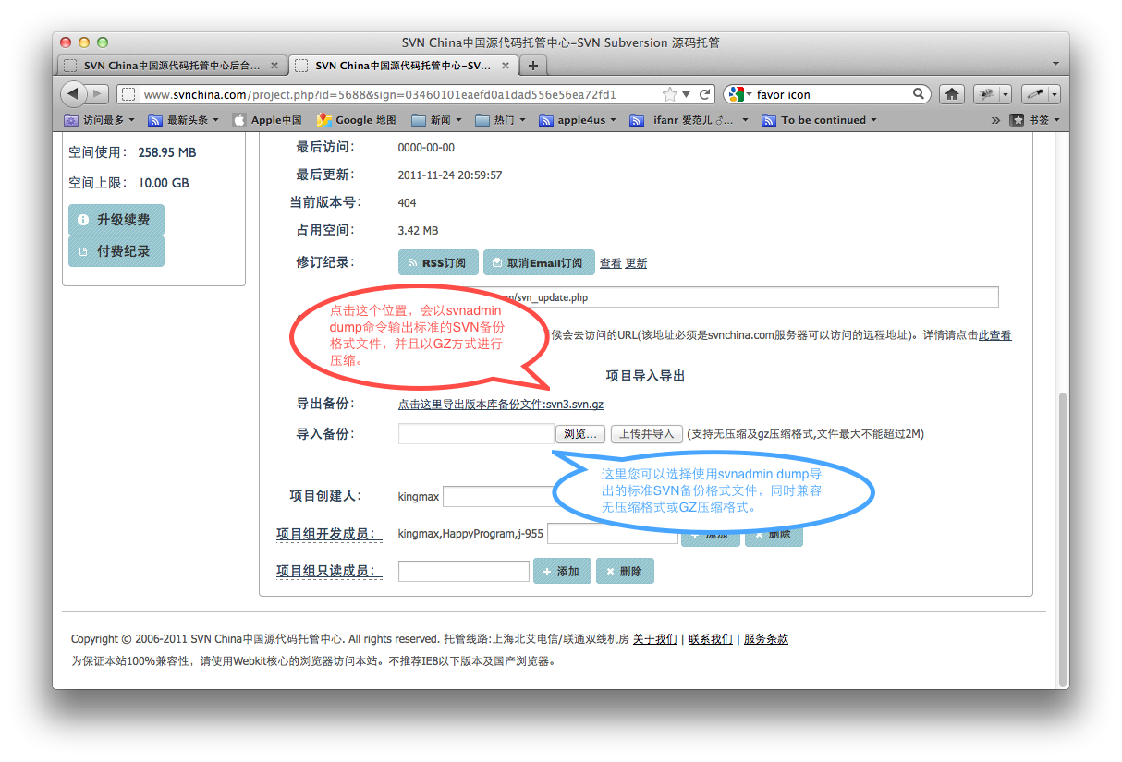
Task: Open the 更新 revision link
Action: coord(636,263)
